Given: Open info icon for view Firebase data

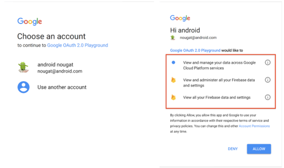Looking at the screenshot, I should click(x=267, y=97).
